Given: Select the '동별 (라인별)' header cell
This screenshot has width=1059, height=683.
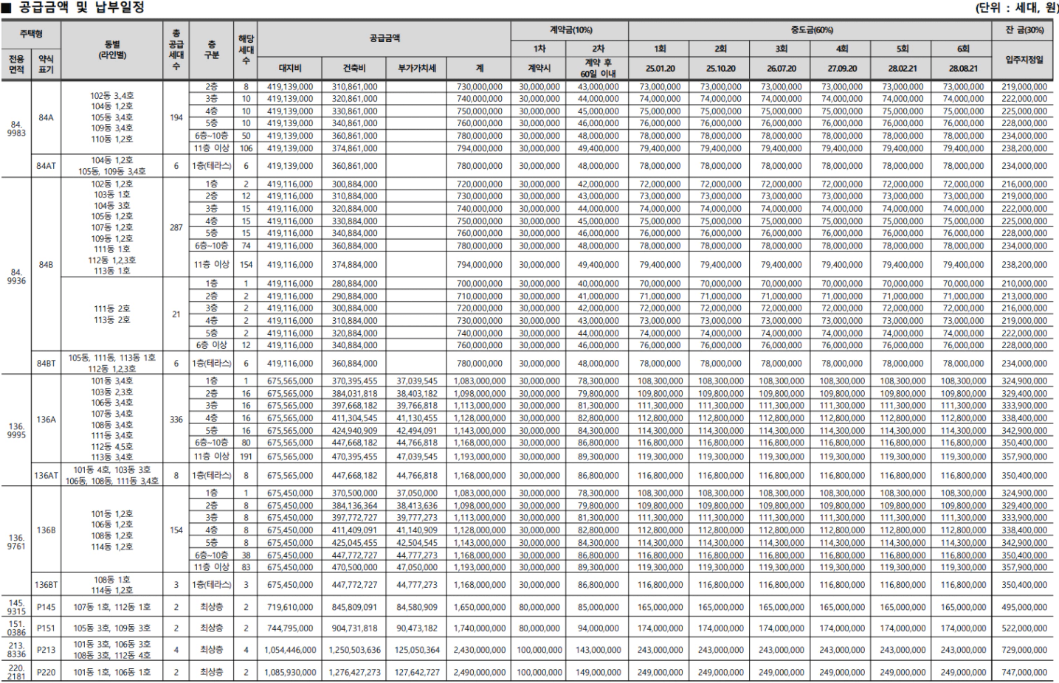Looking at the screenshot, I should pos(112,50).
